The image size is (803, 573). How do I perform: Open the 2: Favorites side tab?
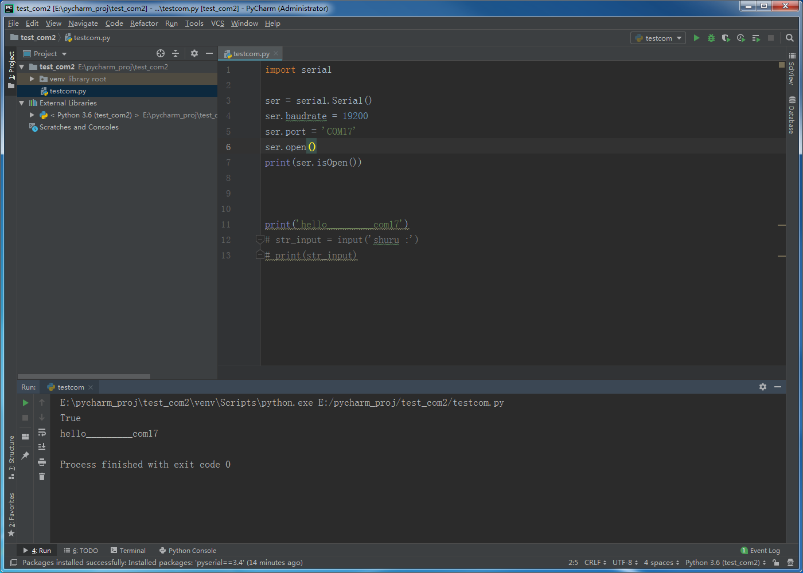tap(11, 515)
